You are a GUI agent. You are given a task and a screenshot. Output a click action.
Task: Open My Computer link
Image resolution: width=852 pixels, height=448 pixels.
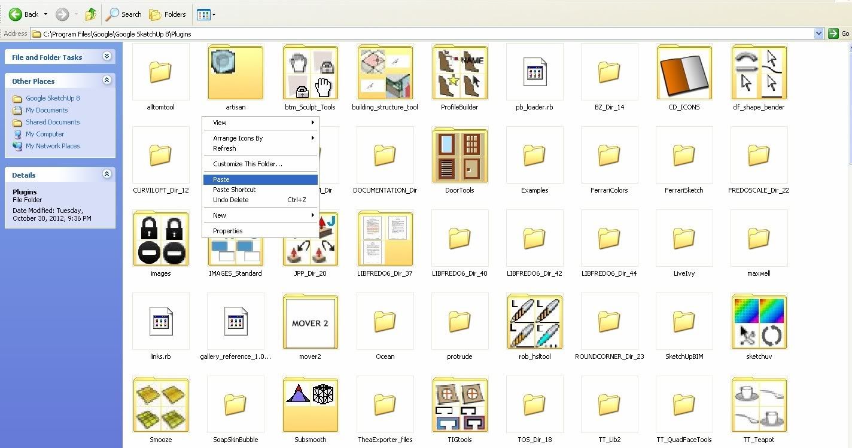pyautogui.click(x=45, y=134)
